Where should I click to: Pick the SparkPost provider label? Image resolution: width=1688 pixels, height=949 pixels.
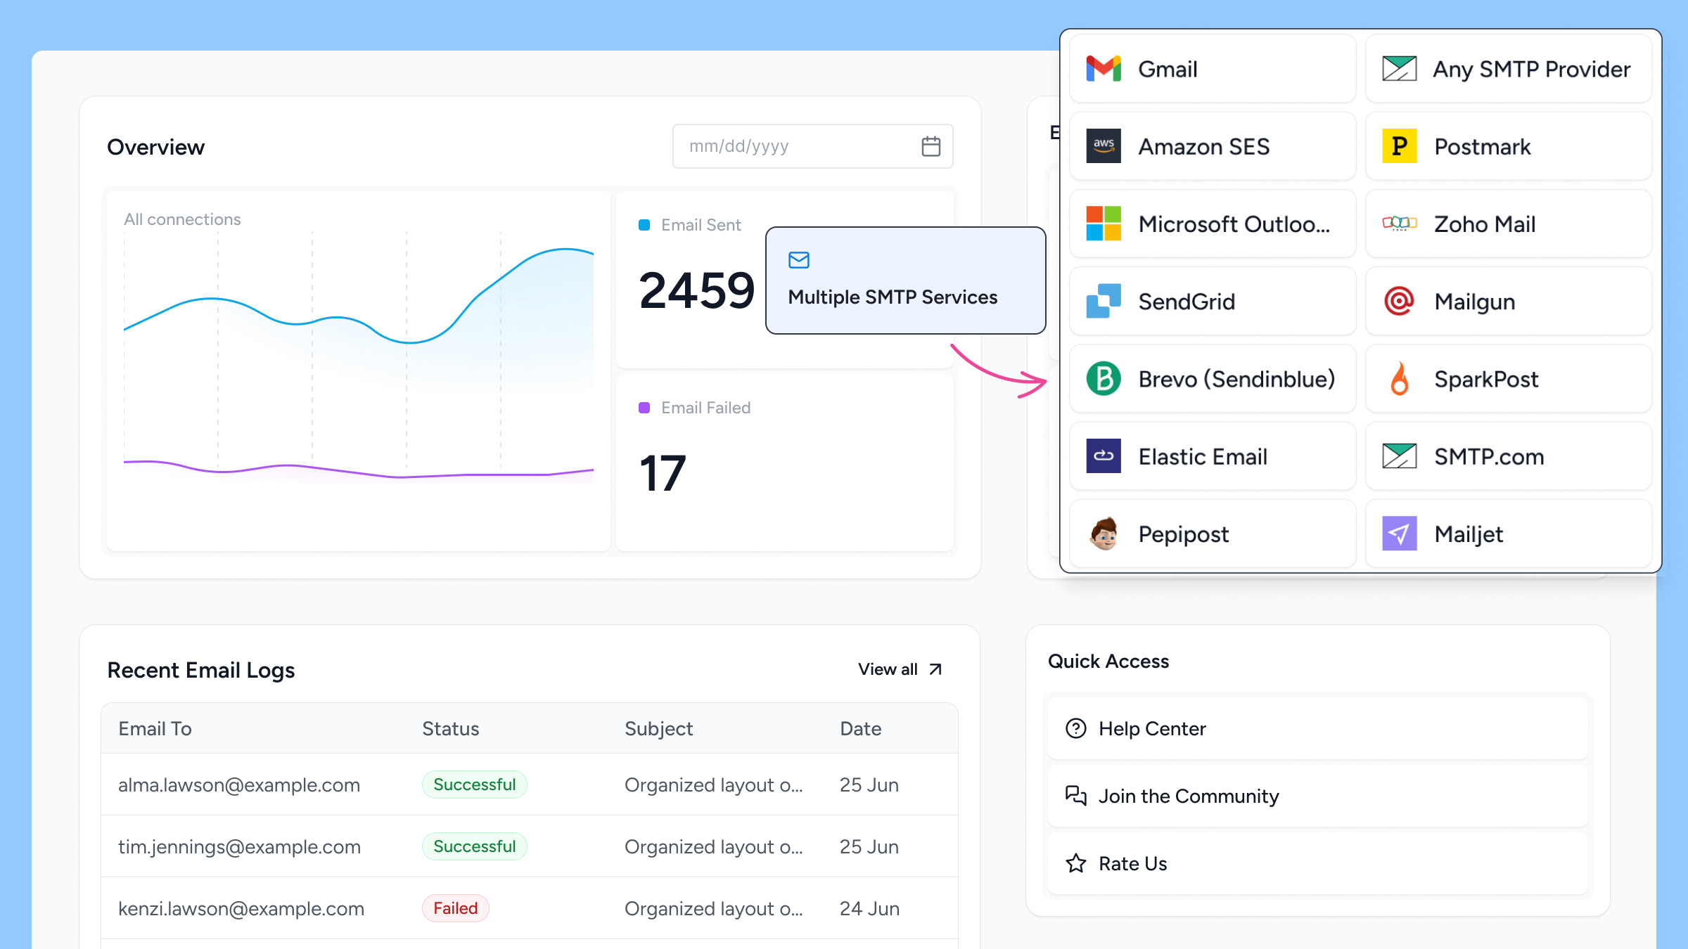tap(1486, 379)
